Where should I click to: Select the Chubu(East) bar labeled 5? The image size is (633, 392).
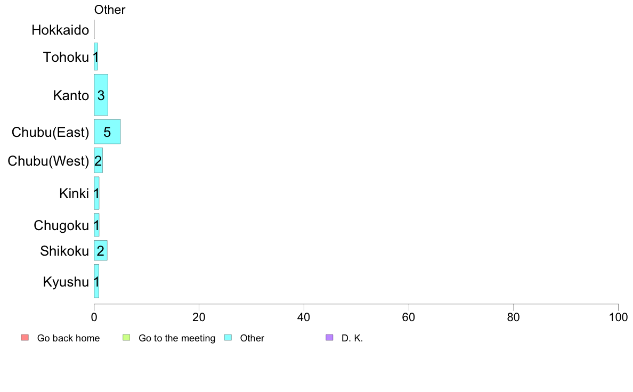coord(108,132)
